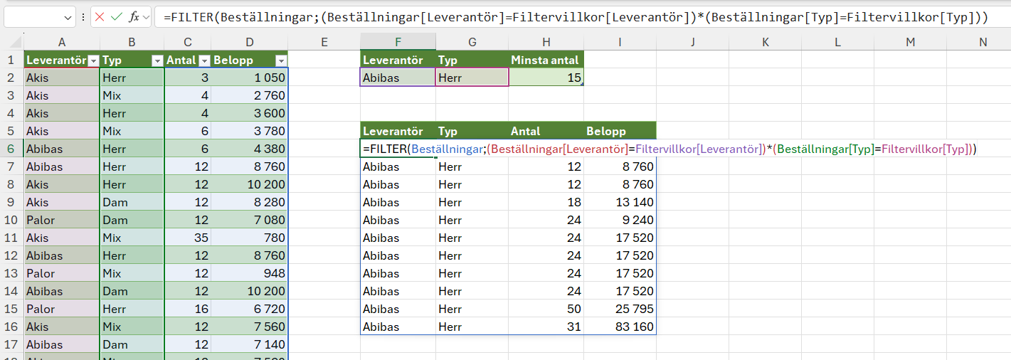The height and width of the screenshot is (360, 1011).
Task: Click cell with amount 83 160
Action: tap(620, 327)
